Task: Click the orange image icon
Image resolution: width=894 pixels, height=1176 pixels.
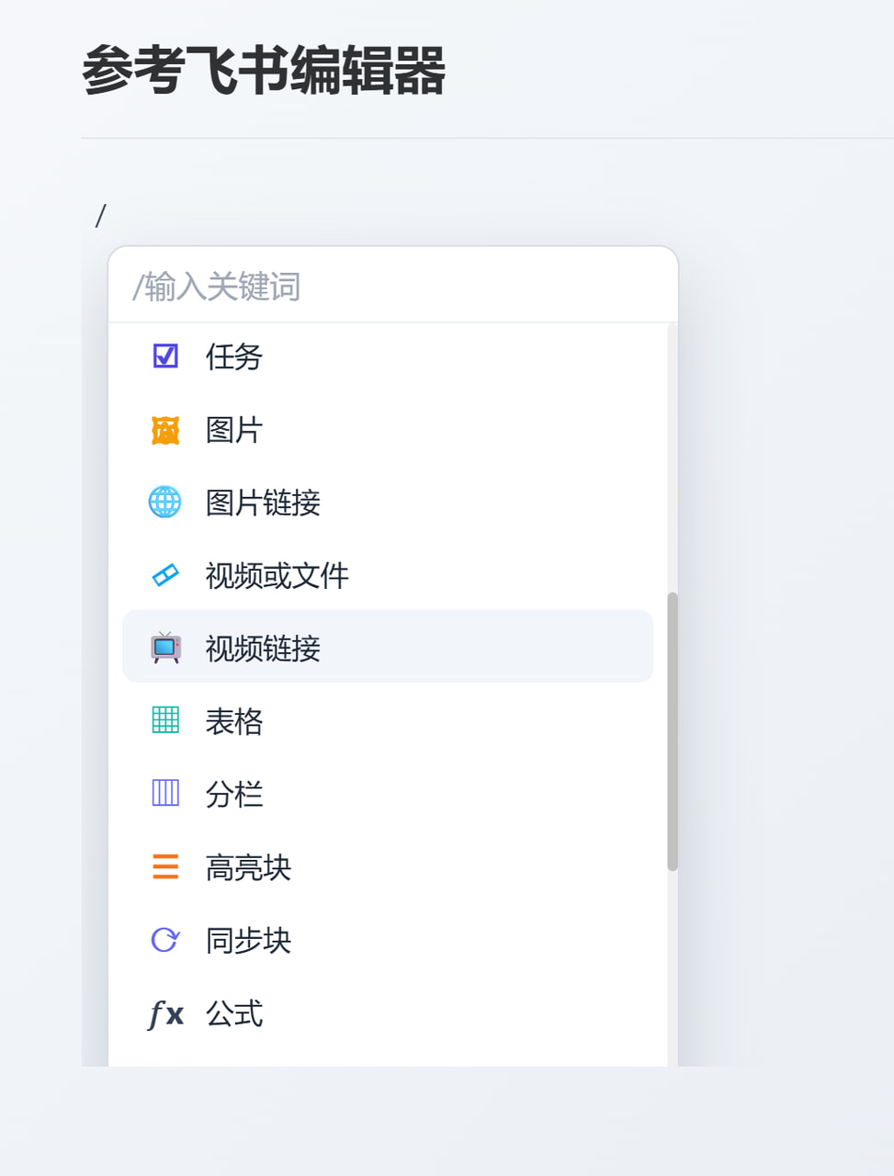Action: click(165, 429)
